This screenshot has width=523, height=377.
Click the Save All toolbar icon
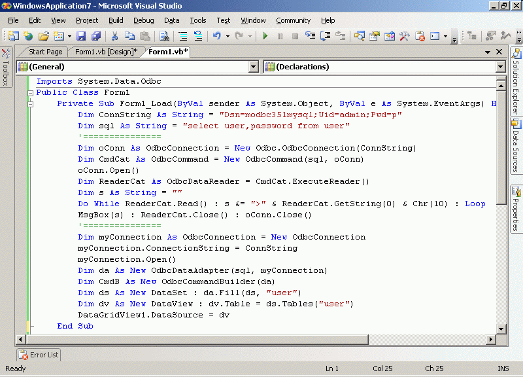coord(95,36)
